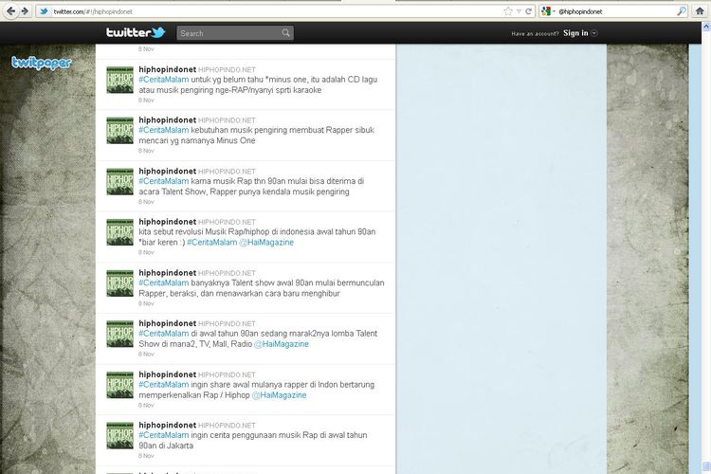Image resolution: width=711 pixels, height=474 pixels.
Task: Reload the page with refresh icon
Action: (x=528, y=11)
